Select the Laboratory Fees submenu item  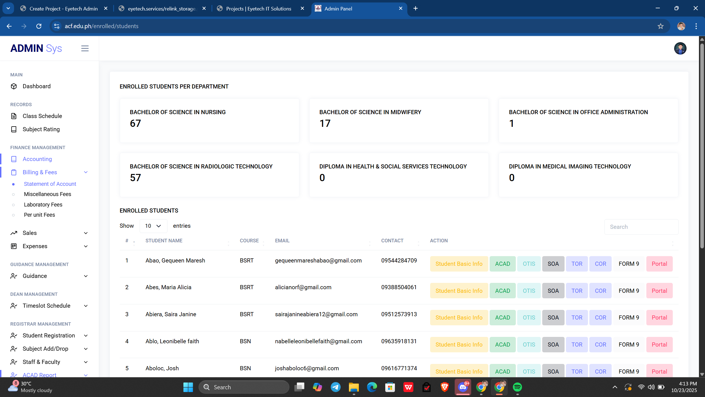click(x=43, y=205)
